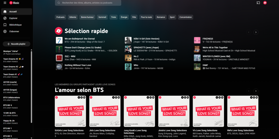Show previous Sélection rapide items arrow

(x=248, y=32)
